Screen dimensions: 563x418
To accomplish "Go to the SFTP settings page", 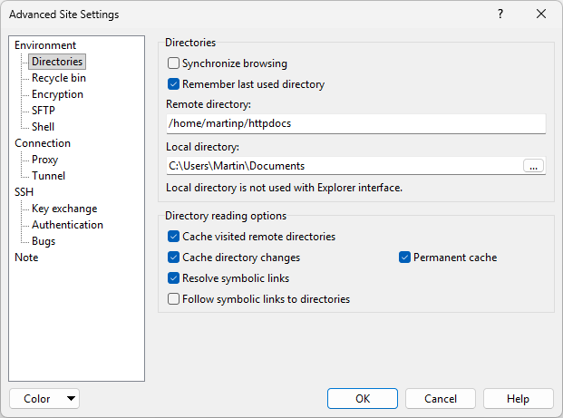I will [x=44, y=111].
